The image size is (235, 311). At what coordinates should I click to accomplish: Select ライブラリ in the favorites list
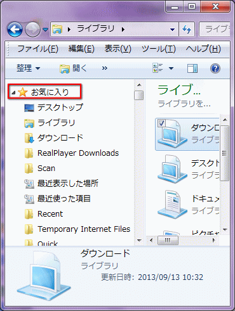coord(56,123)
